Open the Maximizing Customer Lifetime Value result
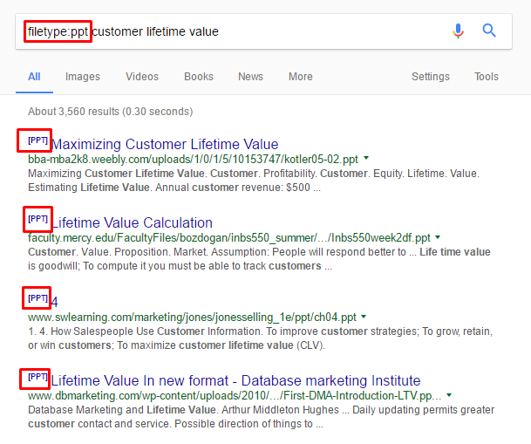 [x=165, y=144]
